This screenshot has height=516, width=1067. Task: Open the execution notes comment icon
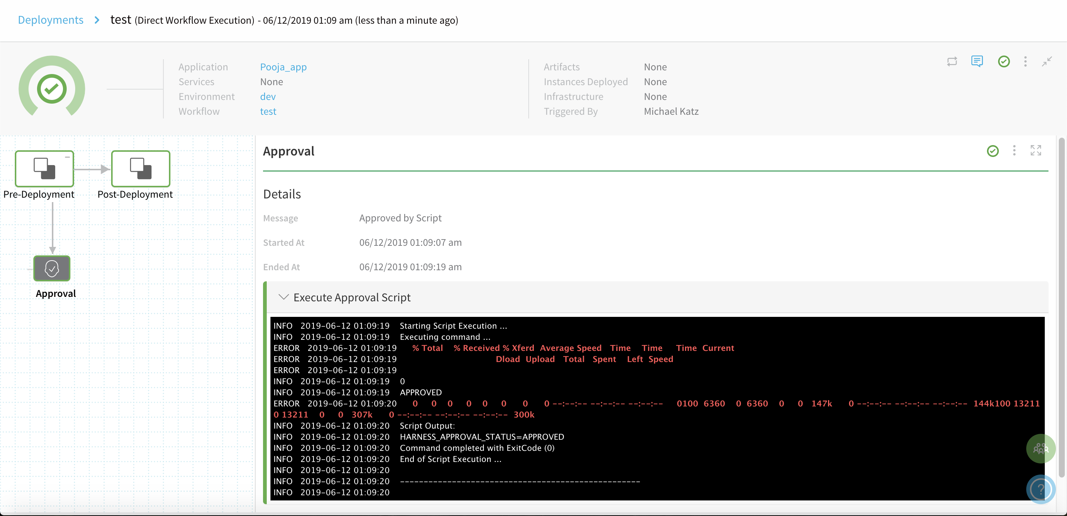point(977,62)
